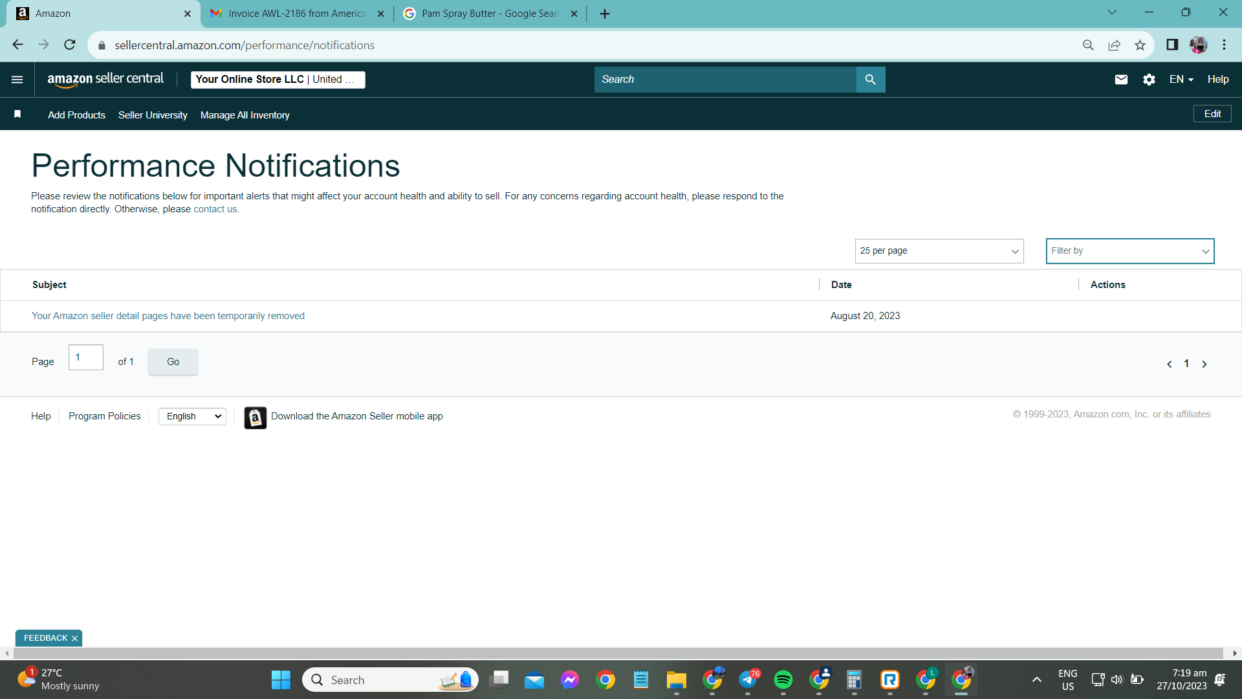
Task: Go to previous page arrow
Action: (1169, 364)
